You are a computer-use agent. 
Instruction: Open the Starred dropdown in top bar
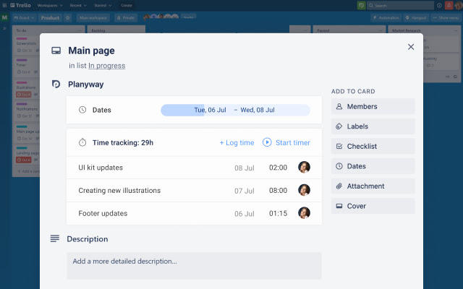101,5
